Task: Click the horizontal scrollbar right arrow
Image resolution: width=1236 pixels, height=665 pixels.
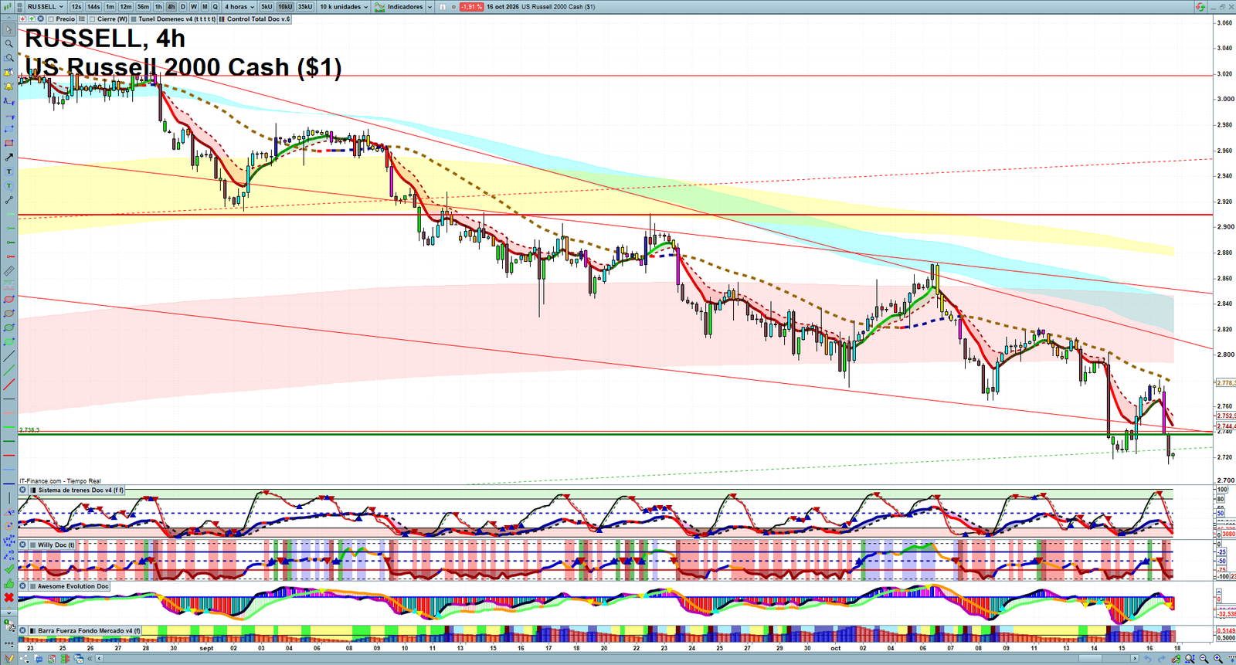Action: click(1135, 658)
